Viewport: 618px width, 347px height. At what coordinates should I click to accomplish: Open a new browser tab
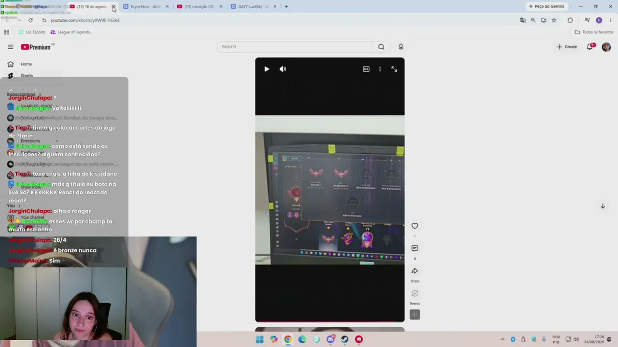tap(286, 7)
